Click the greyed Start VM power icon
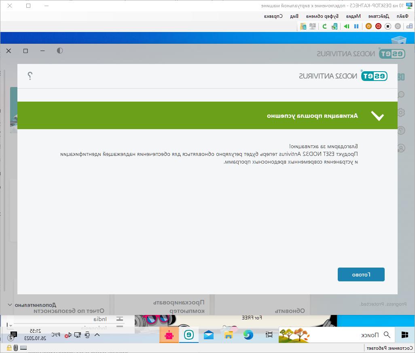Screen dimensions: 415x353 (398, 26)
